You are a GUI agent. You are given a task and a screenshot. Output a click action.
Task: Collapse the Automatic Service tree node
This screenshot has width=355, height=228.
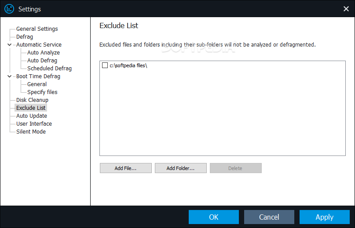(9, 44)
